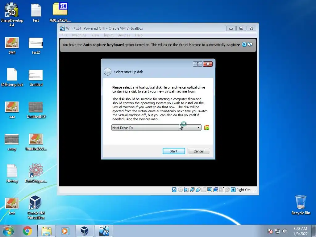The image size is (316, 237).
Task: Click the mouse integration status icon
Action: (227, 190)
